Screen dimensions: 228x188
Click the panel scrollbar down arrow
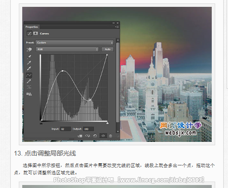tap(118, 131)
